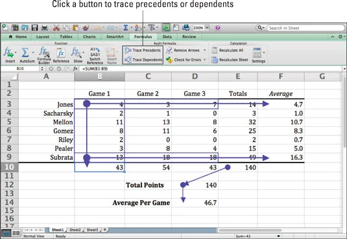347x239 pixels.
Task: Click the horizontal scrollbar thumb
Action: point(250,231)
